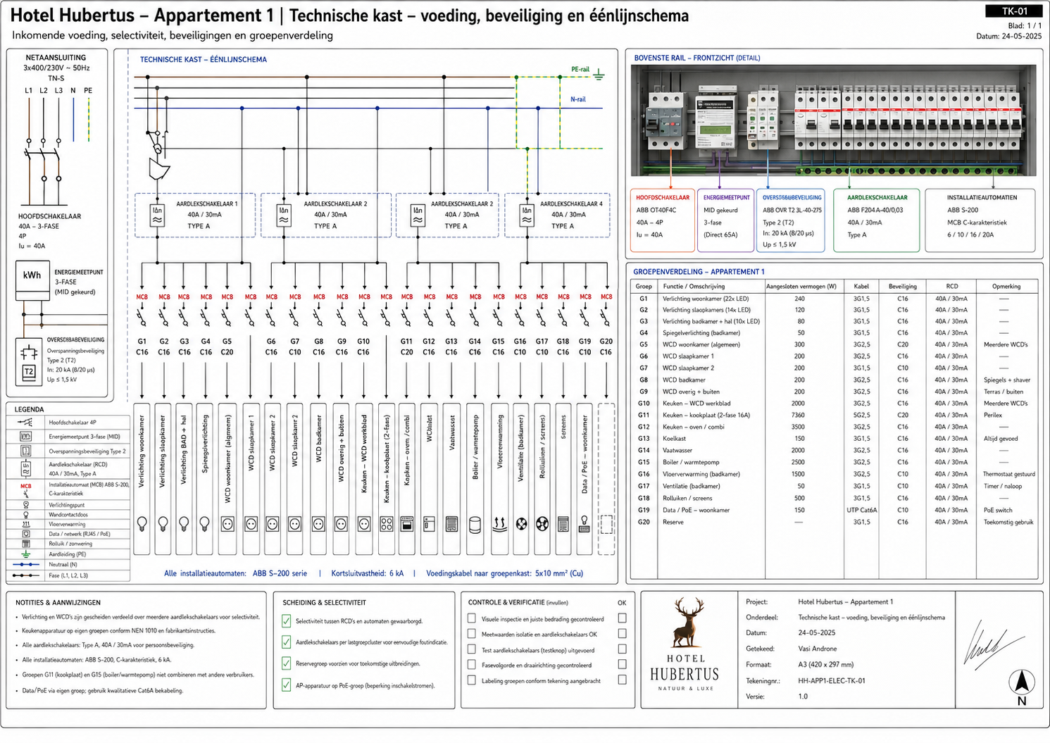
Task: Click the red HOOFDSCHAKELAAR ABB OT40F4C detail card
Action: [x=663, y=220]
